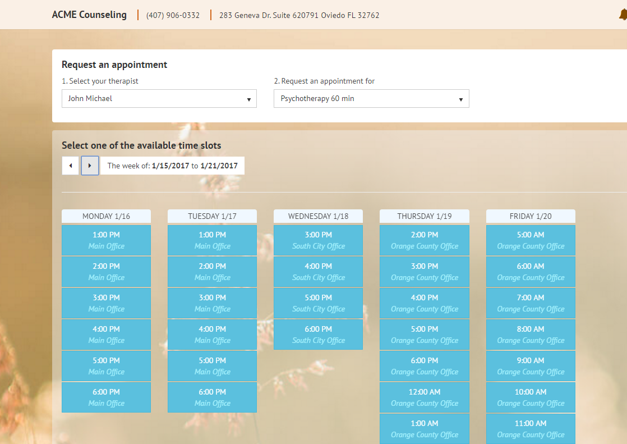Select Friday 9:00 AM Orange County slot
This screenshot has width=627, height=444.
(531, 366)
